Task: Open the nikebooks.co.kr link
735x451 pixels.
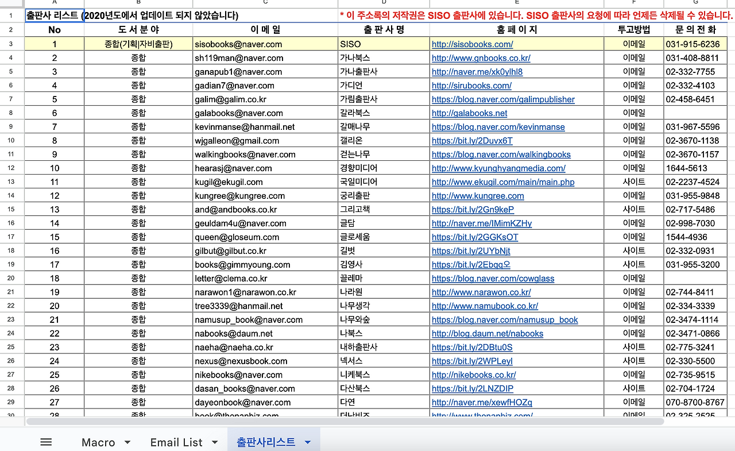Action: (x=474, y=375)
